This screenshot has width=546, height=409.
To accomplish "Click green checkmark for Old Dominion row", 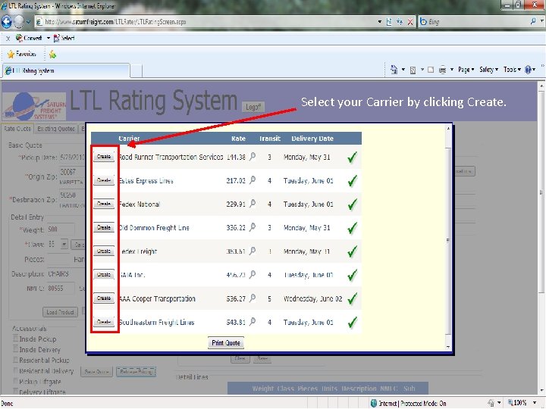I will click(352, 228).
